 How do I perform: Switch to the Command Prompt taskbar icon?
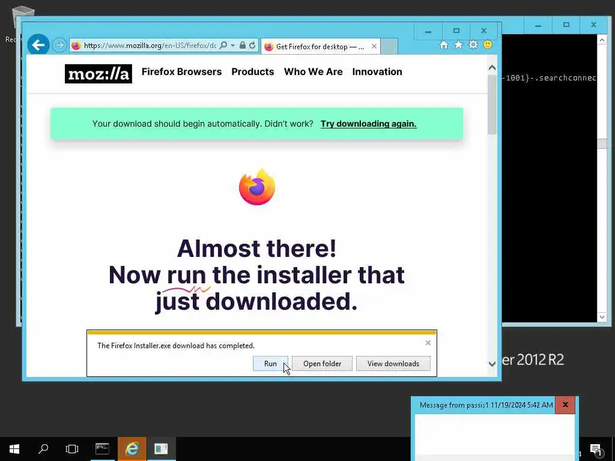tap(102, 449)
